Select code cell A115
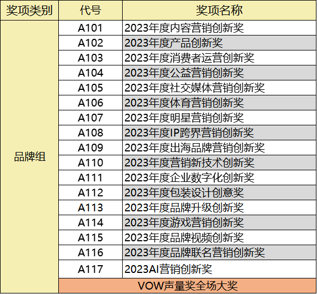Viewport: 317px width, 294px height. pyautogui.click(x=90, y=237)
